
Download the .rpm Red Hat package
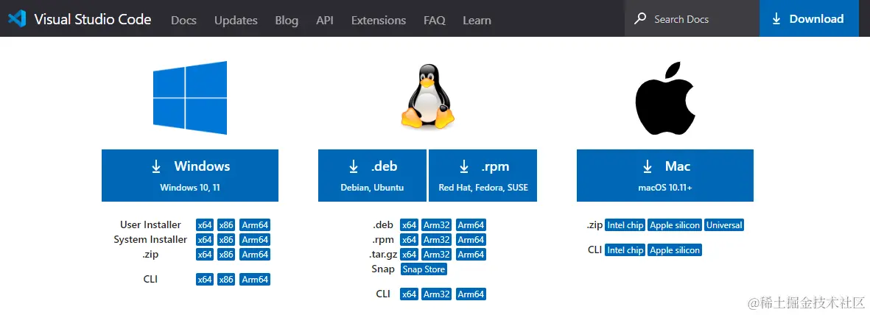pos(483,175)
